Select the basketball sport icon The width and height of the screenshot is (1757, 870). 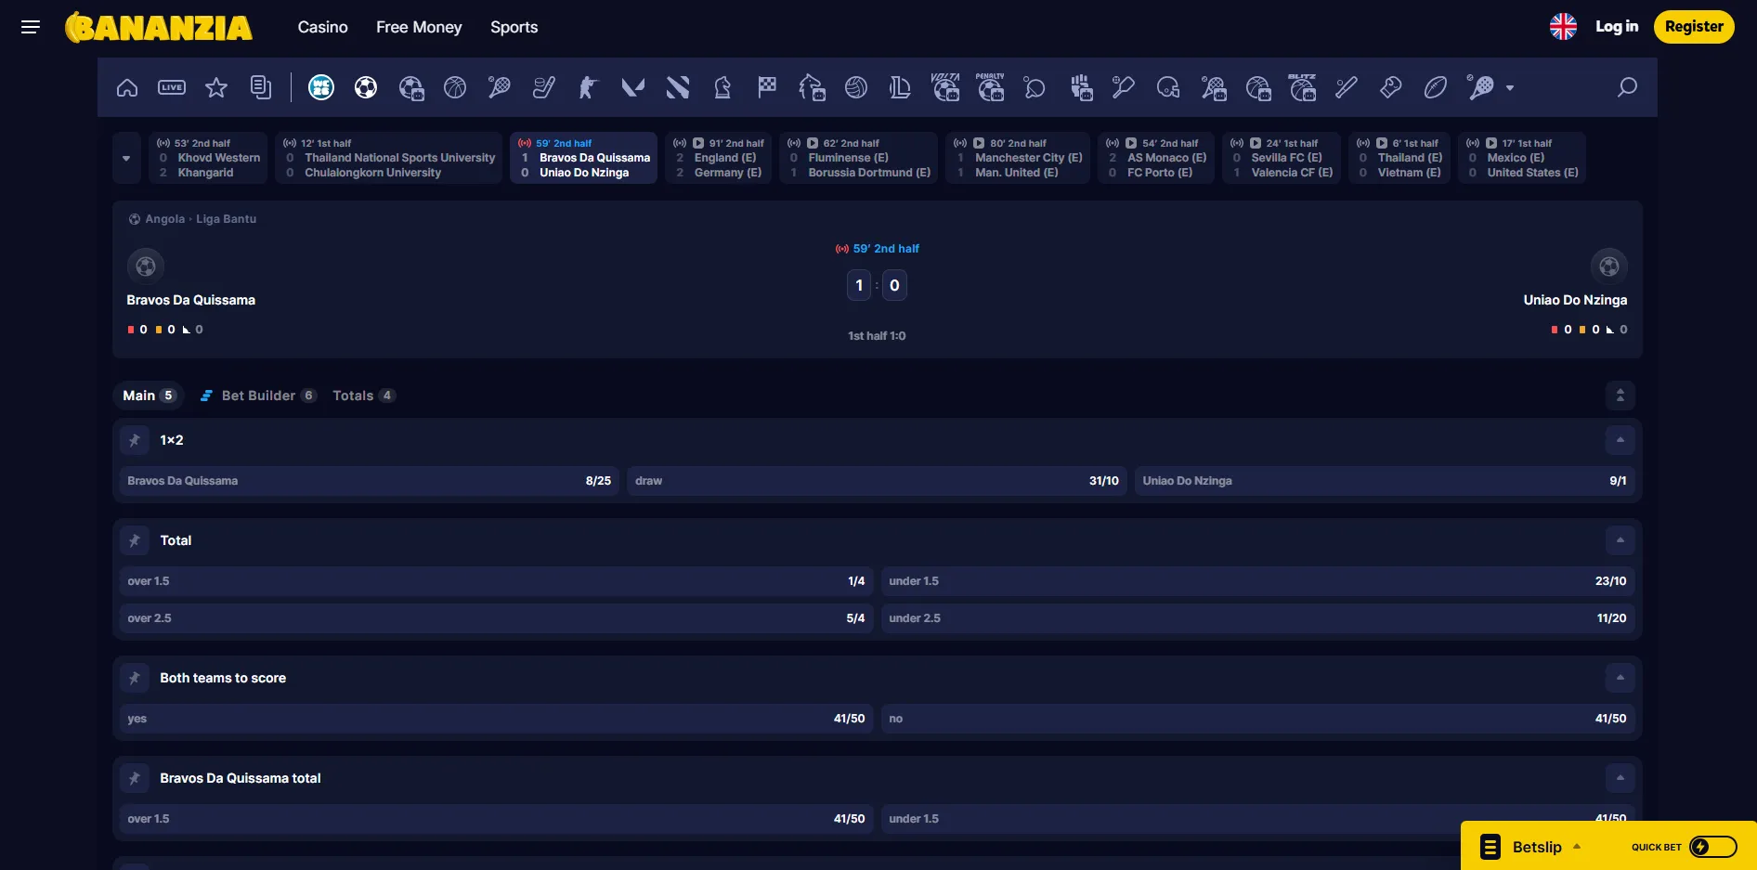455,87
